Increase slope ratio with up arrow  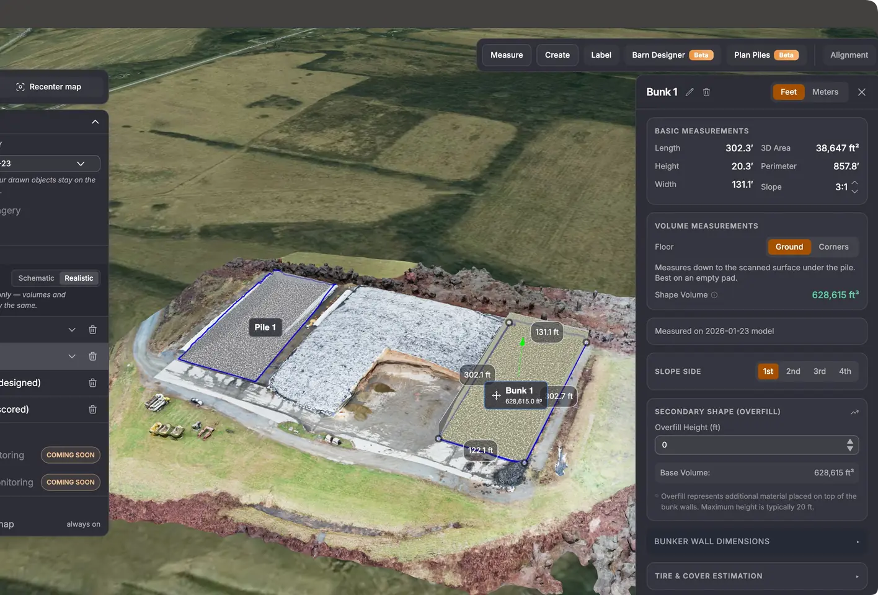(x=854, y=182)
